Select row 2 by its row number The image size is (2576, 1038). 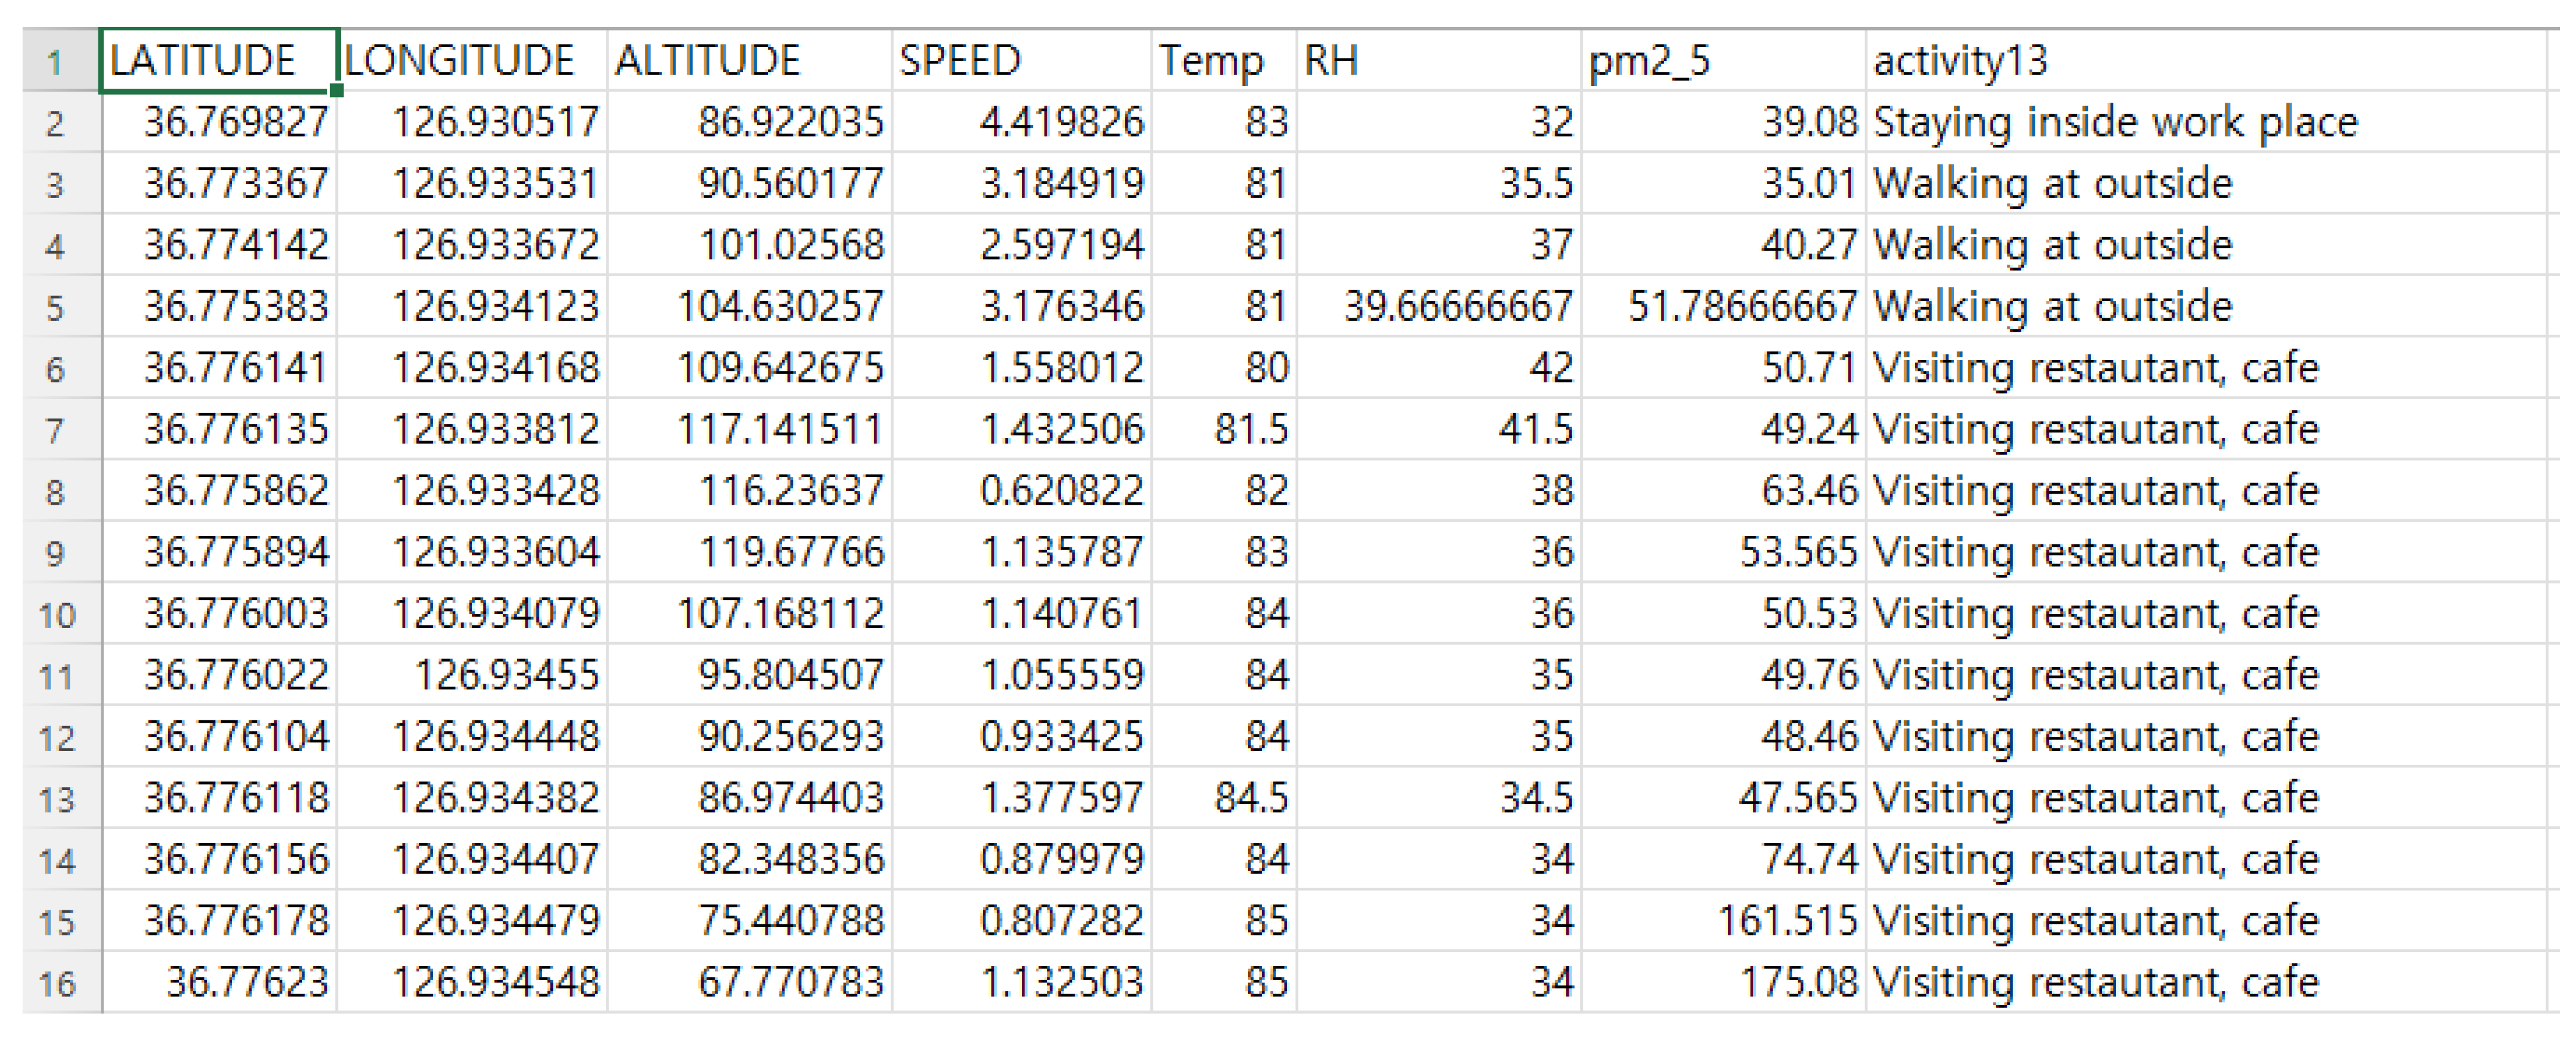pyautogui.click(x=57, y=124)
